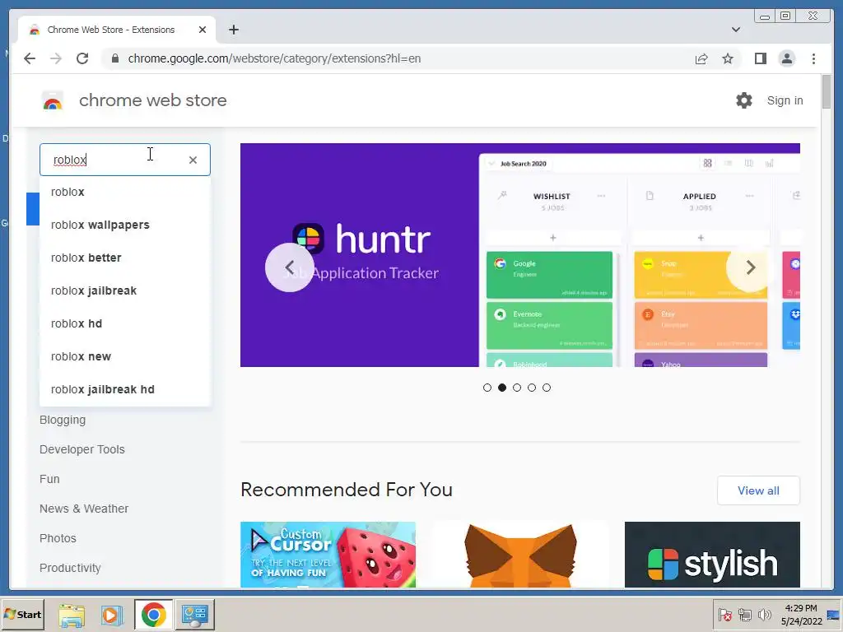Click View all button
This screenshot has width=843, height=632.
758,490
